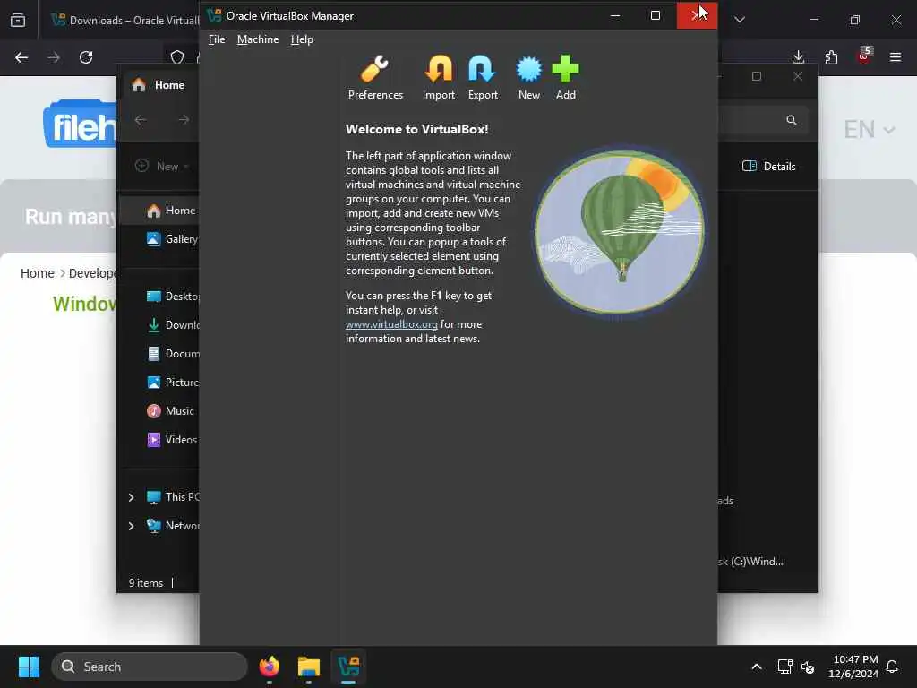Open Firefox downloads panel icon

798,57
